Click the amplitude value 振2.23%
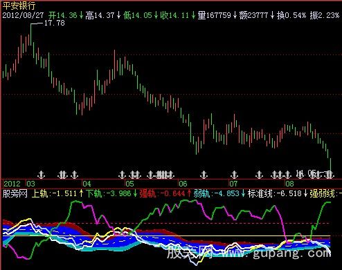The width and height of the screenshot is (342, 270). [325, 15]
